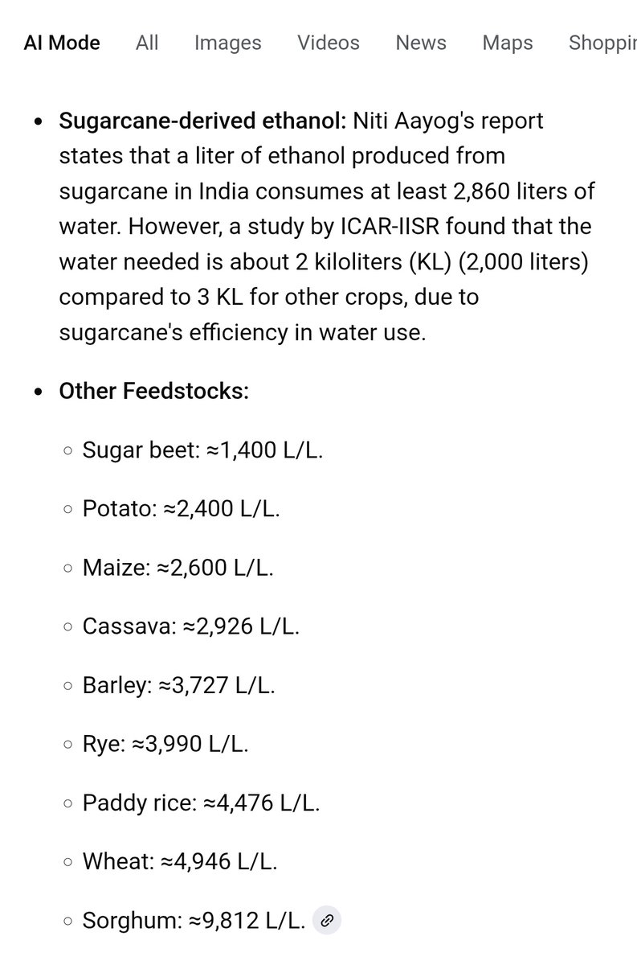This screenshot has height=965, width=637.
Task: Click the ICAR-IISR study sentence
Action: pyautogui.click(x=325, y=279)
